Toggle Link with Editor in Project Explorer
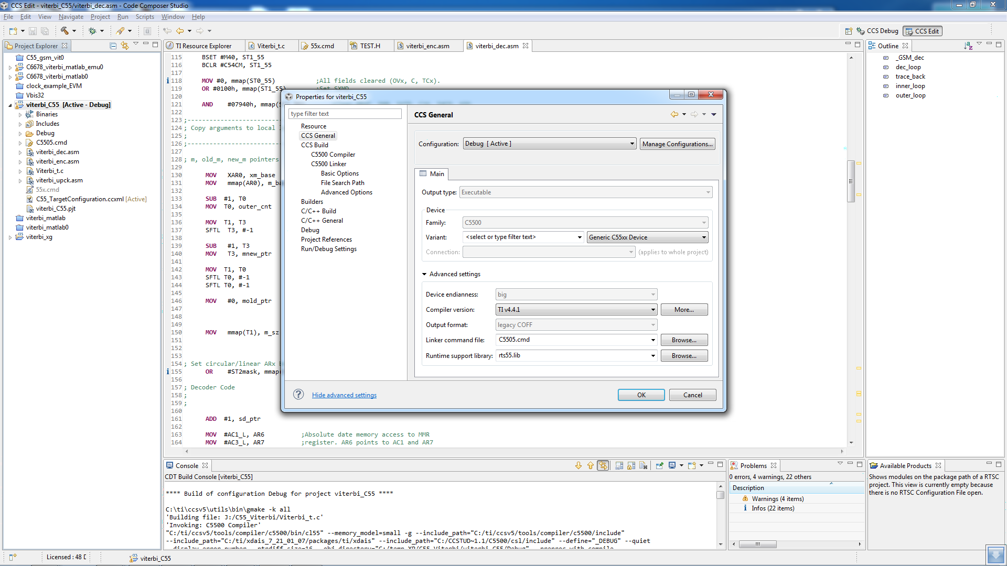 tap(125, 46)
